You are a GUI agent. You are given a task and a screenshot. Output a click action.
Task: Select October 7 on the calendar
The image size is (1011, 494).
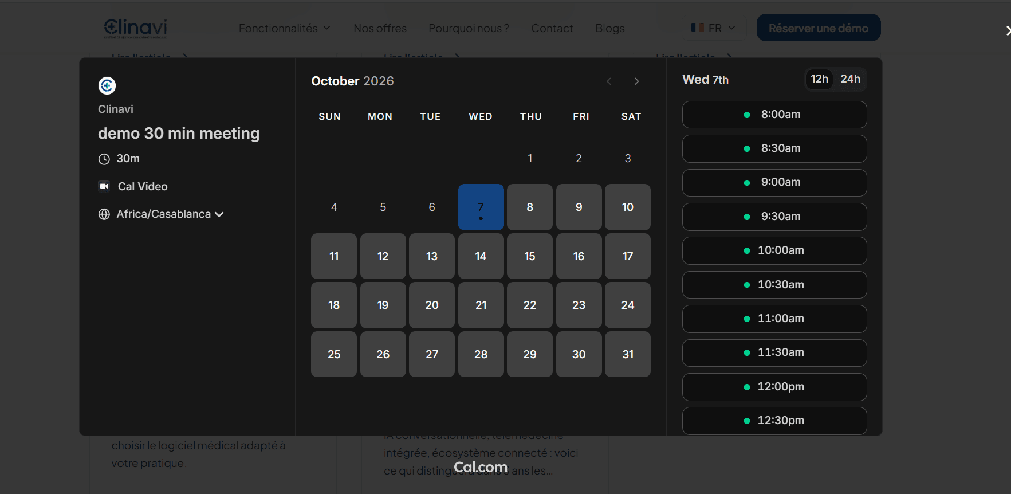[x=481, y=207]
